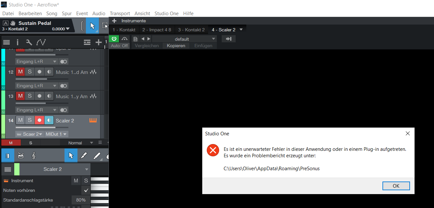The height and width of the screenshot is (208, 434).
Task: Select the split knife tool in editor
Action: [84, 156]
